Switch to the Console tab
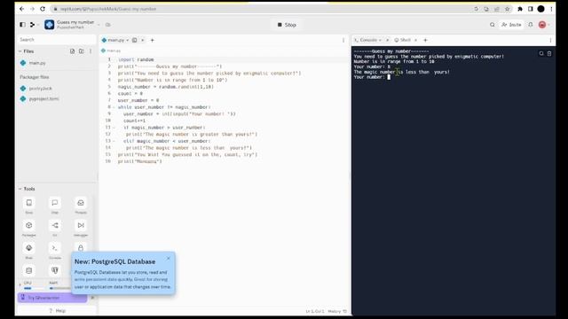Viewport: 568px width, 319px height. [x=368, y=40]
